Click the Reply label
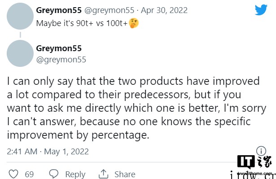 click(x=75, y=175)
